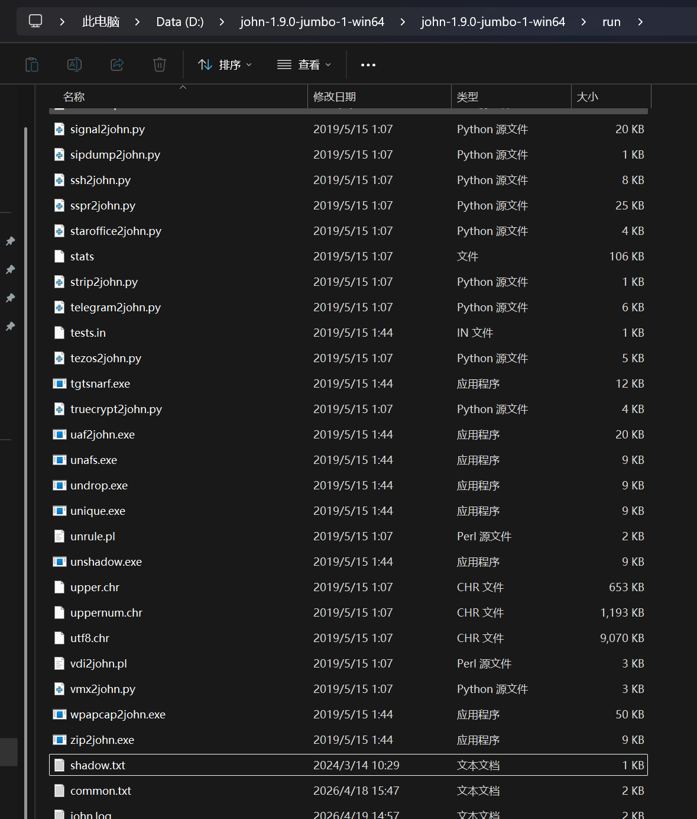Click the delete trash icon
Viewport: 697px width, 819px height.
coord(160,65)
